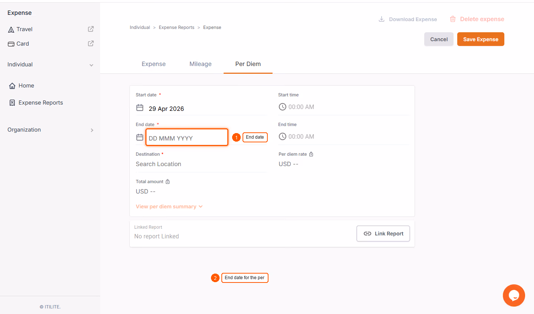Click the Start time 00:00 AM field

[343, 107]
